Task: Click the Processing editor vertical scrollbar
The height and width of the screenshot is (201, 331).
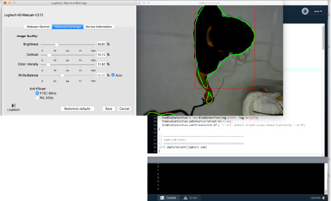Action: coord(323,37)
